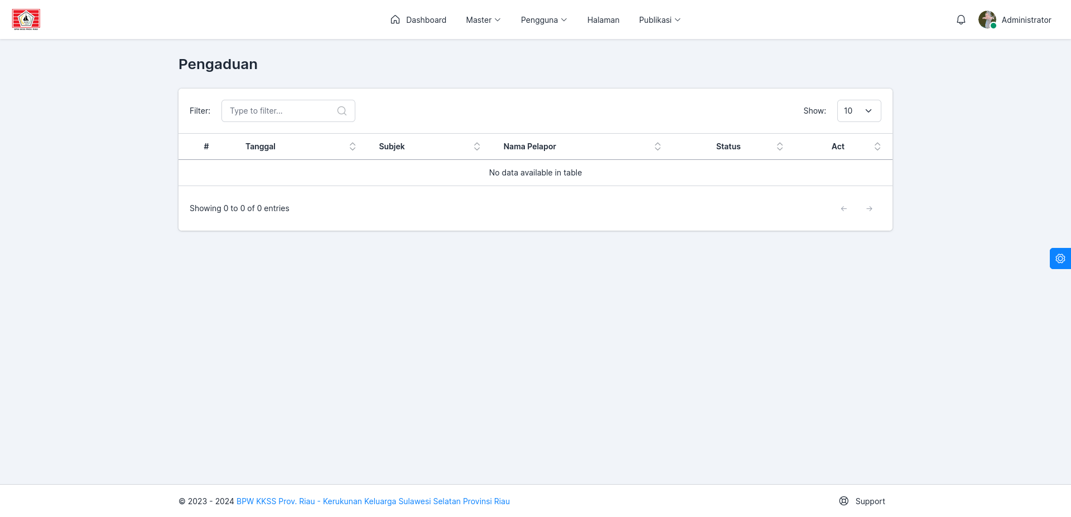This screenshot has height=517, width=1071.
Task: Expand the Pengguna menu
Action: coord(544,20)
